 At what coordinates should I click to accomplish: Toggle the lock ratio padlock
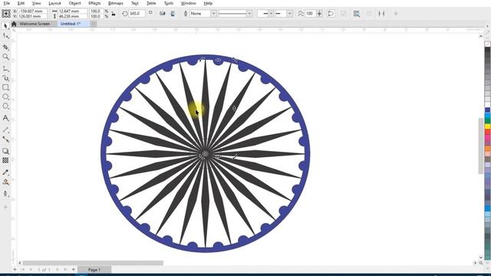coord(114,14)
